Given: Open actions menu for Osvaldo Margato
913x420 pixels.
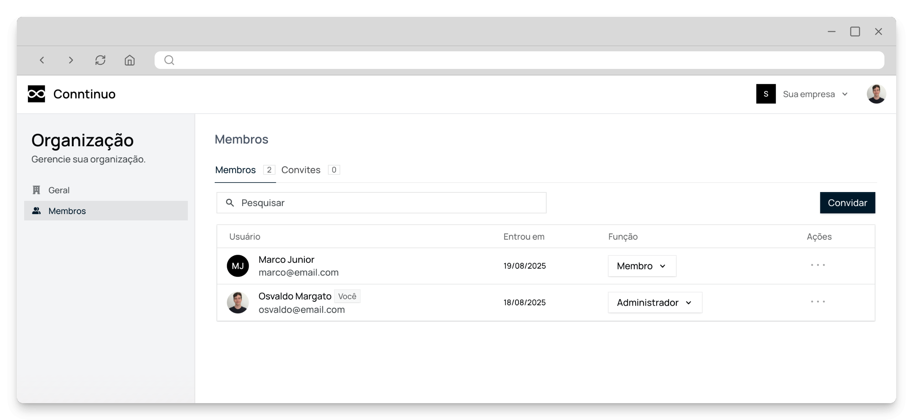Looking at the screenshot, I should pos(818,302).
